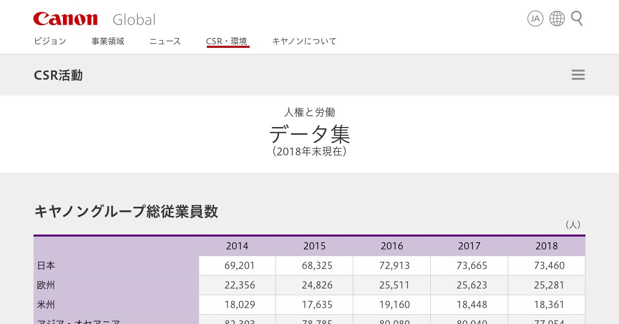
Task: Open the キヤノンについて menu item
Action: pos(304,41)
